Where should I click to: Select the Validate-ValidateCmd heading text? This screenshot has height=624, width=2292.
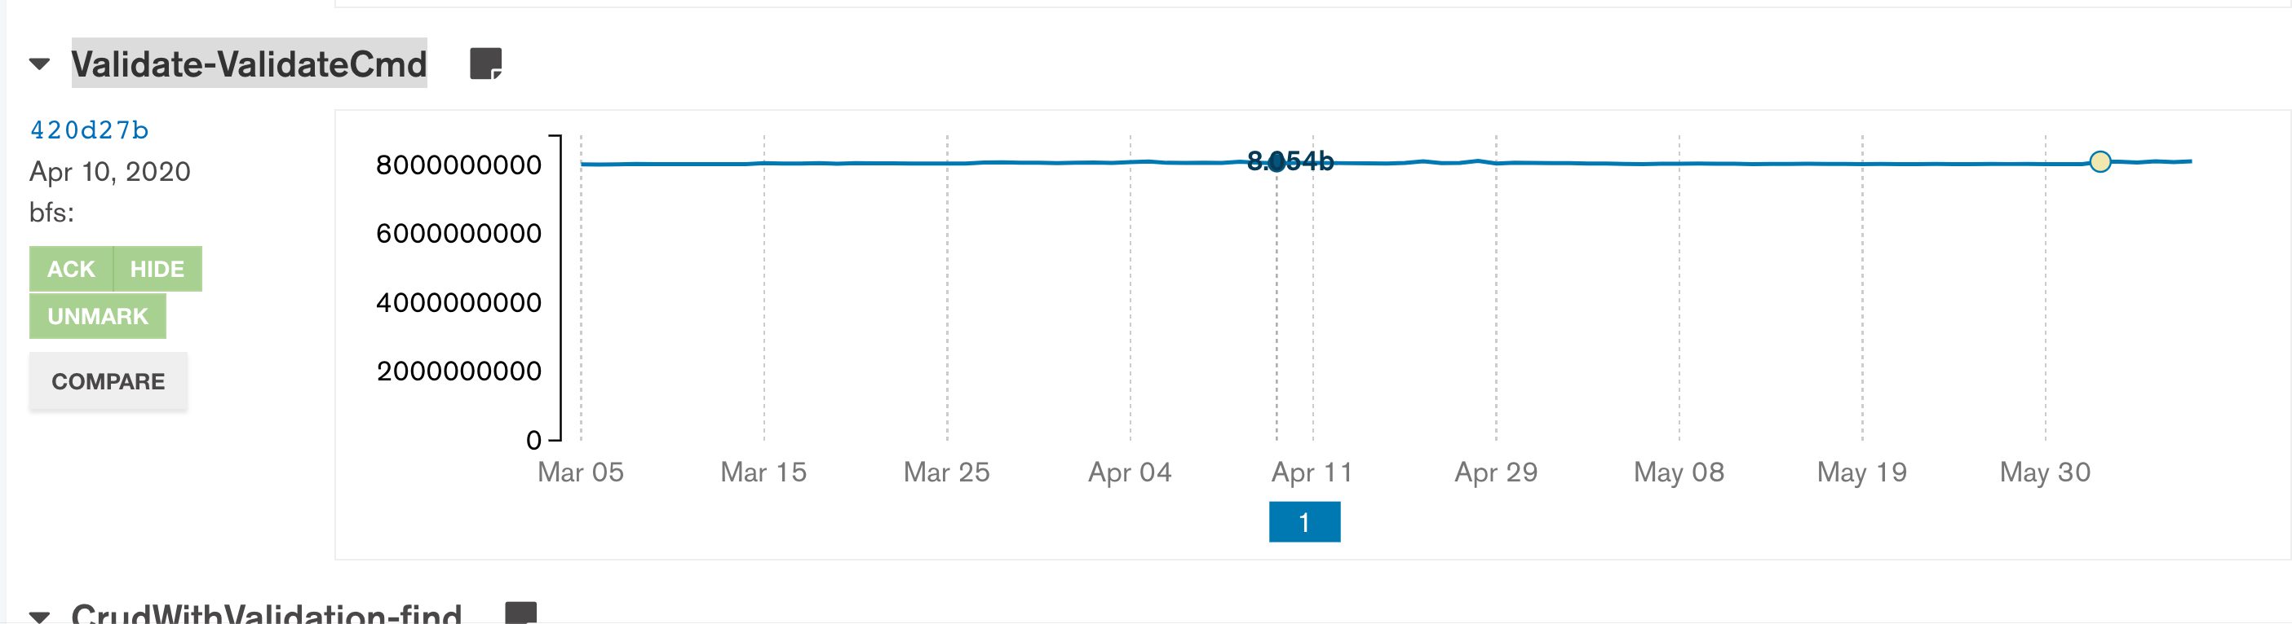249,64
